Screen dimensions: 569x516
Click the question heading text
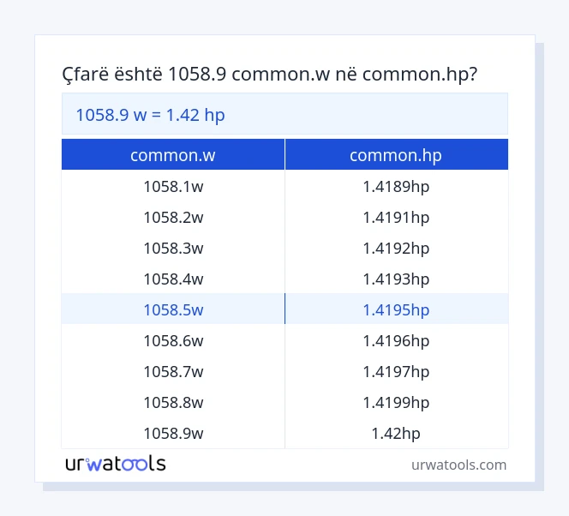pyautogui.click(x=270, y=74)
